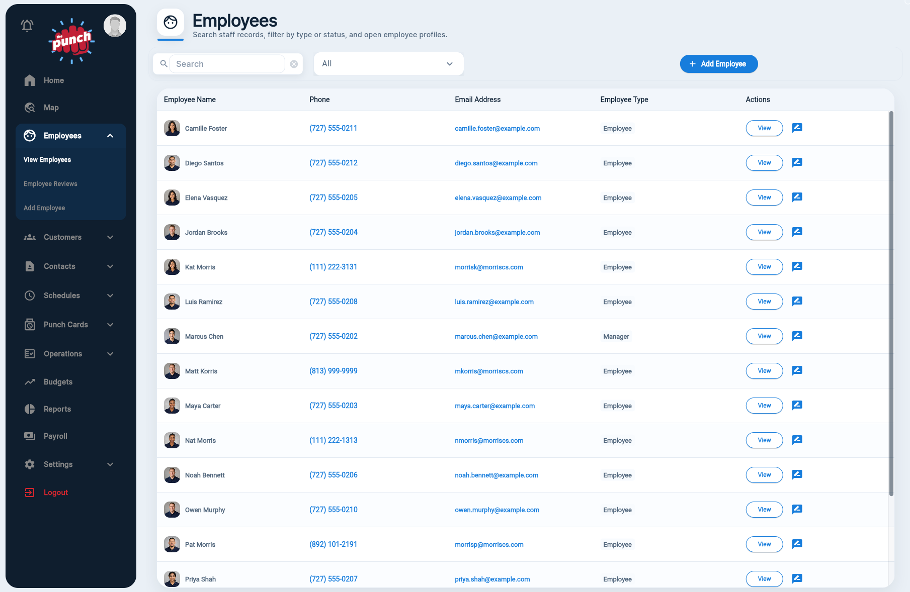Image resolution: width=910 pixels, height=592 pixels.
Task: View Priya Shah's profile
Action: 764,579
